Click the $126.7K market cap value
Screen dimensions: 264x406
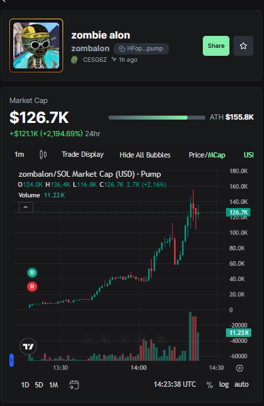tap(39, 118)
